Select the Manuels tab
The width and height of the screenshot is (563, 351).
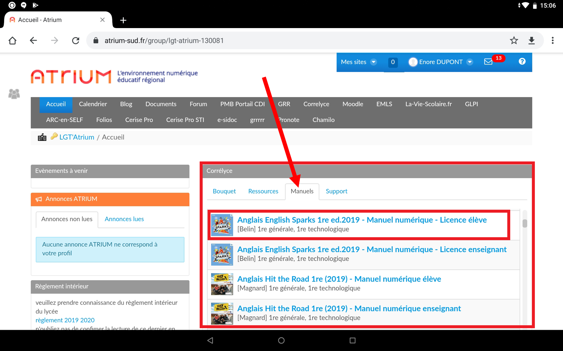pos(302,191)
